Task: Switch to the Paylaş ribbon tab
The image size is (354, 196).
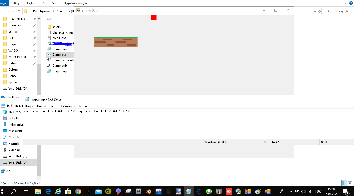Action: (x=31, y=3)
